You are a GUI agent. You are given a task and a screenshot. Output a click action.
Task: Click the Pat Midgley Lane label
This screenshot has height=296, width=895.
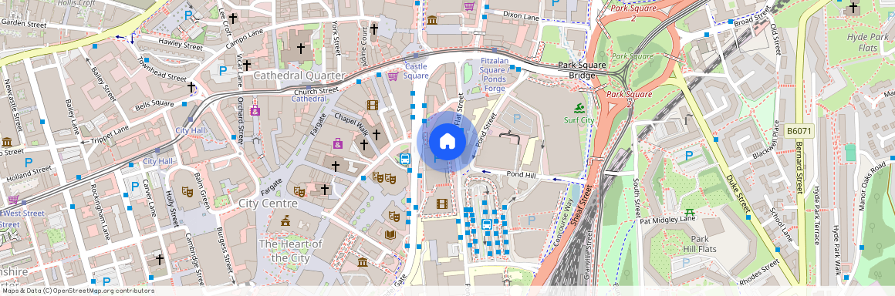667,219
